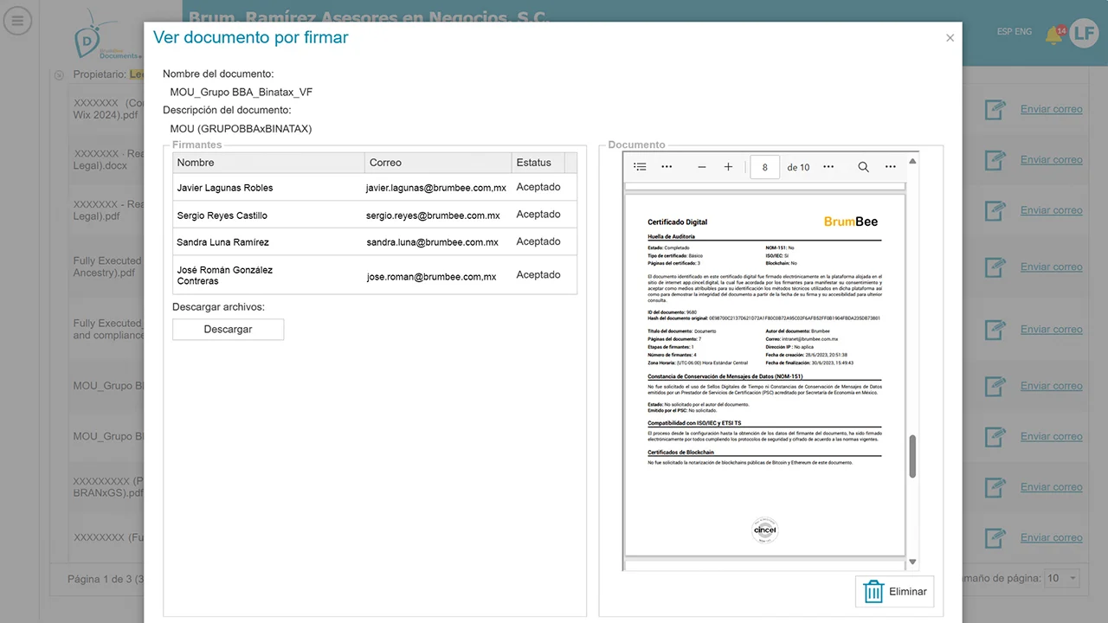Image resolution: width=1108 pixels, height=623 pixels.
Task: Click the sign-document icon in last background row
Action: pos(995,537)
